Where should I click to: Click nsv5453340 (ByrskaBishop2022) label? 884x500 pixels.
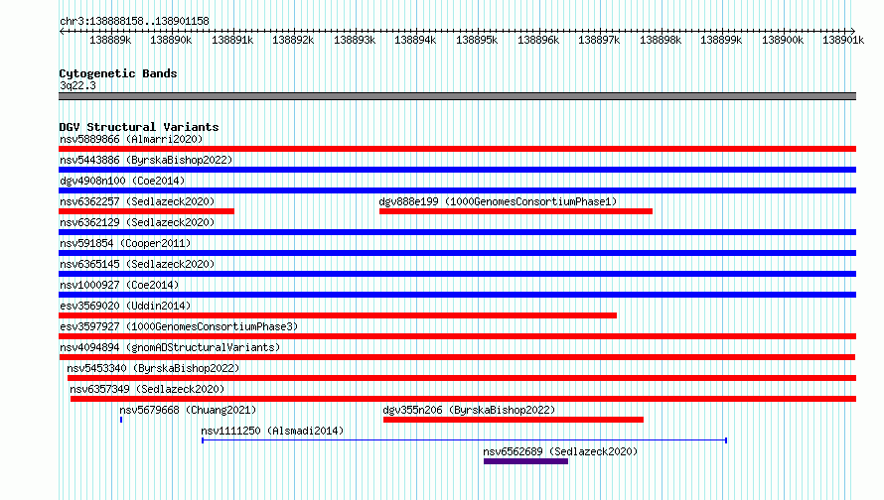coord(153,368)
